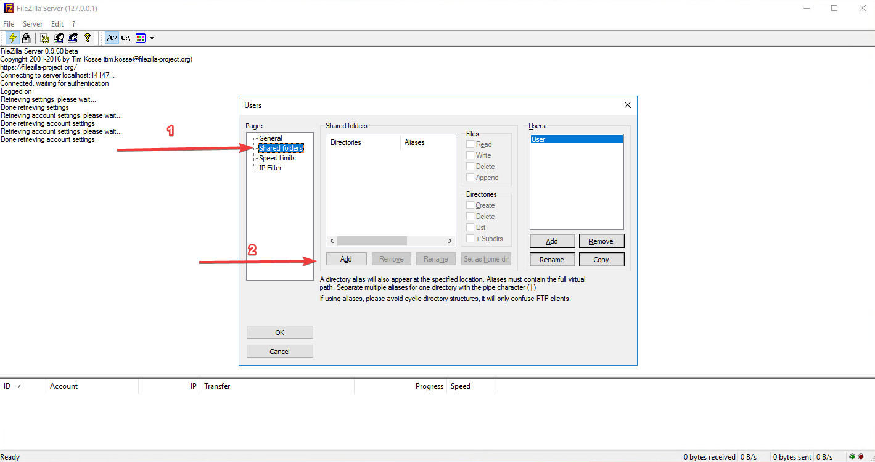This screenshot has height=462, width=875.
Task: Open server settings via the gear toolbar icon
Action: point(45,38)
